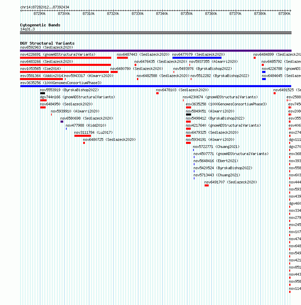Select the nsv4226691 gnomAD variant label

coord(58,54)
